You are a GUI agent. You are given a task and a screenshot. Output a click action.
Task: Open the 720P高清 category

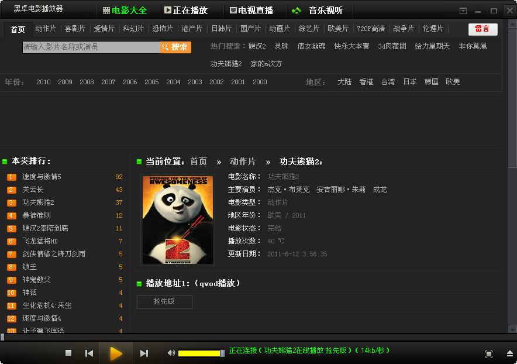coord(371,29)
